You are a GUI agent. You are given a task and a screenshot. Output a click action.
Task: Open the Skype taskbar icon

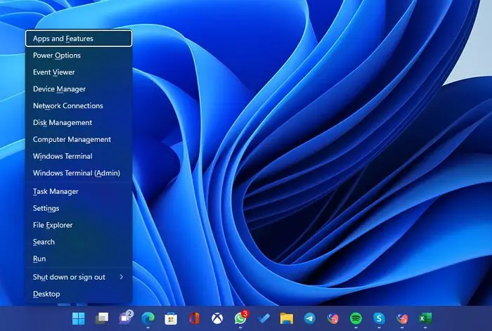379,318
